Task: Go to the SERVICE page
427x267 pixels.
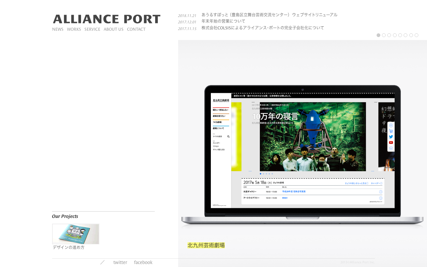Action: [92, 29]
